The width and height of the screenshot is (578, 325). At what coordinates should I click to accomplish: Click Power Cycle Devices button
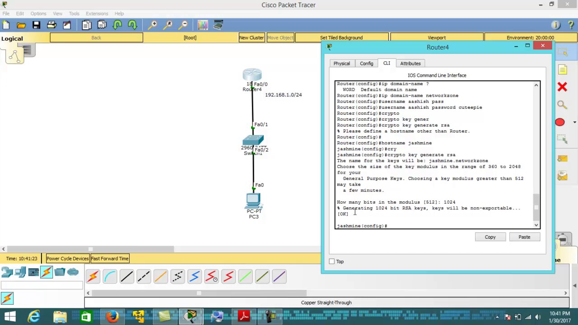68,259
